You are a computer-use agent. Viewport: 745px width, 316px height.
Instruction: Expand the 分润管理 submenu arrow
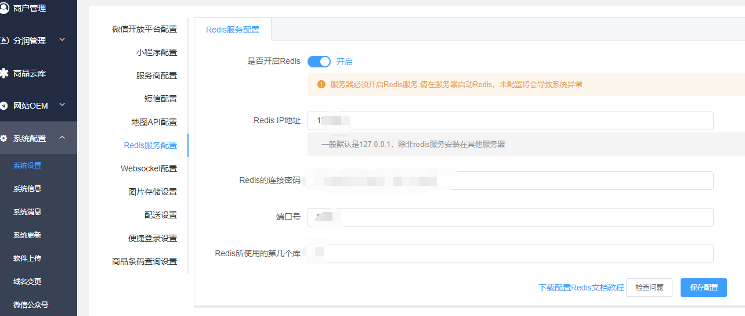(62, 40)
